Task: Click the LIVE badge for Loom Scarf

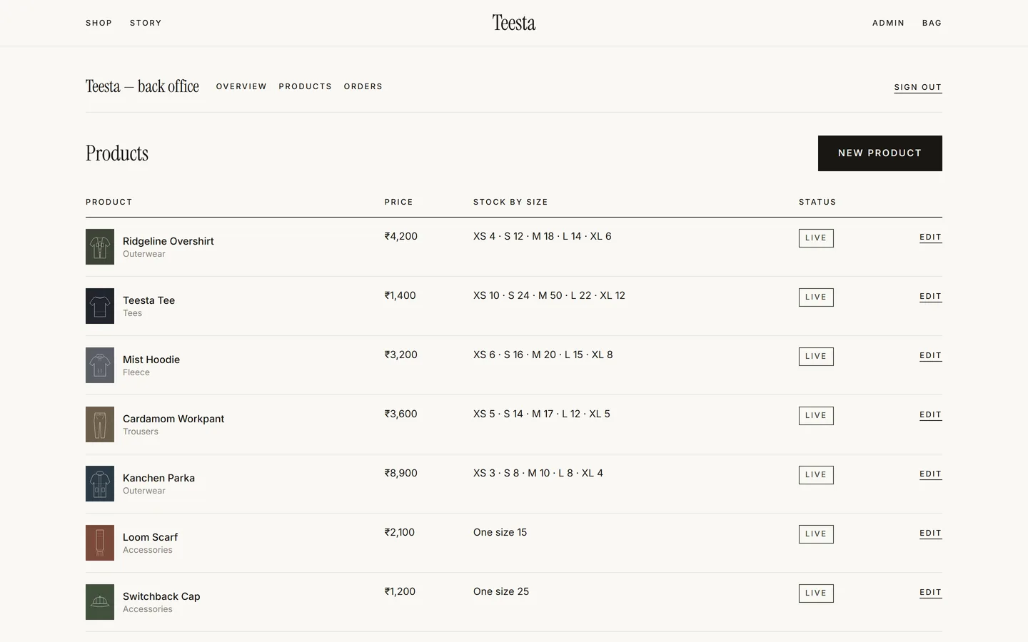Action: pos(816,534)
